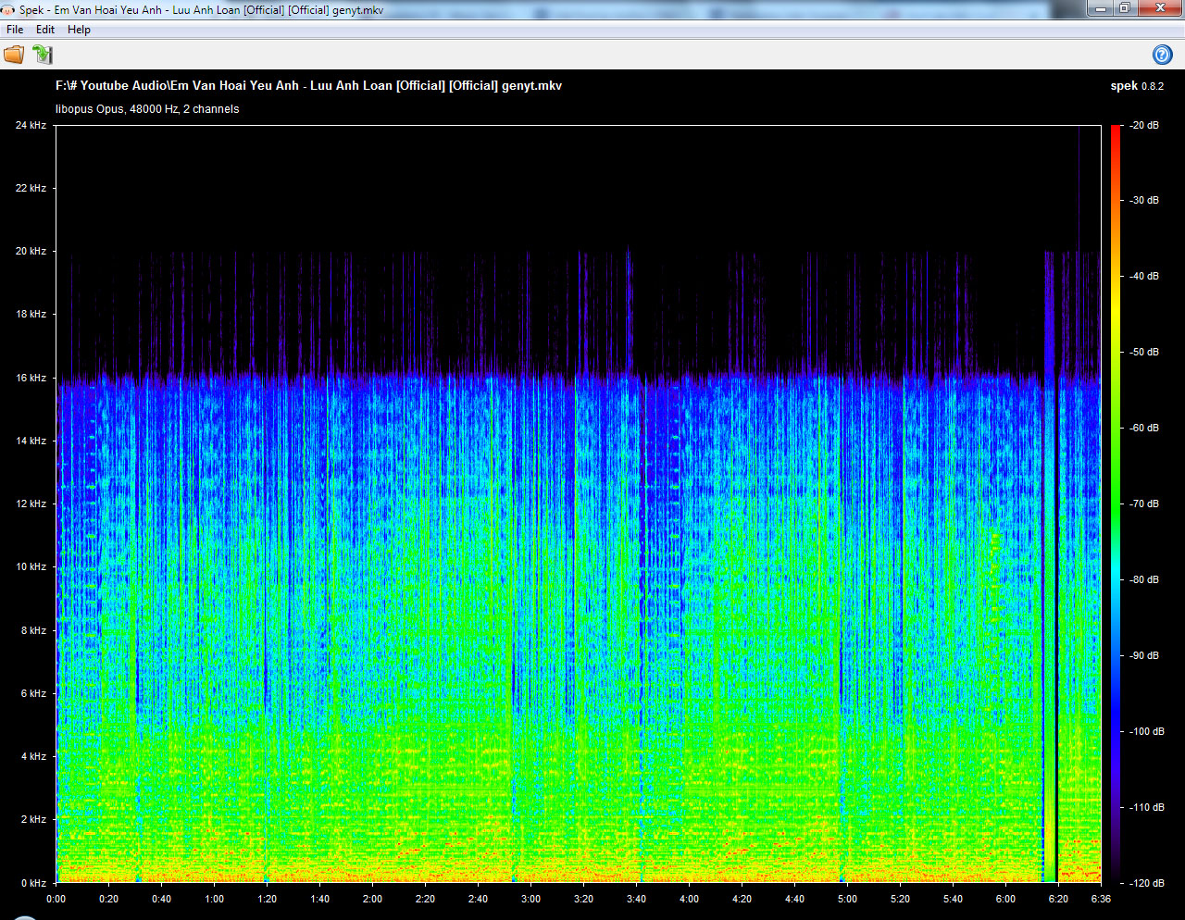Click the -90 dB scale label

pos(1144,655)
